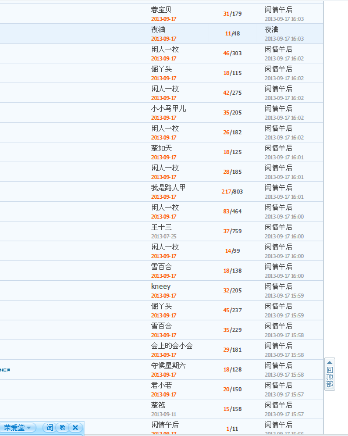348x436 pixels.
Task: Click reply count 83/464
Action: (232, 212)
